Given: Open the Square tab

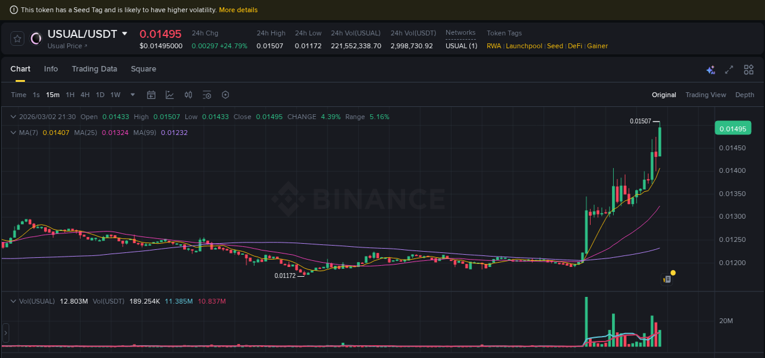Looking at the screenshot, I should [x=143, y=69].
